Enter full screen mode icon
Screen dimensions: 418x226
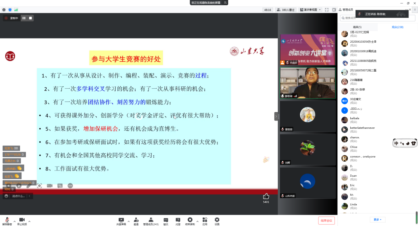(327, 10)
